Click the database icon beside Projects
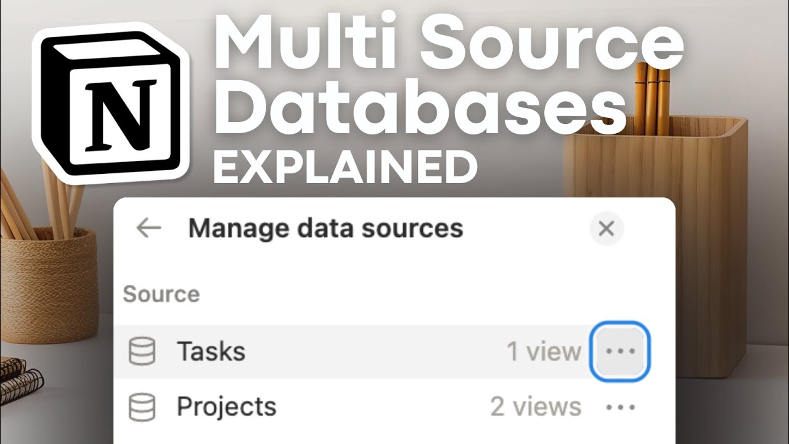The width and height of the screenshot is (789, 444). [142, 407]
